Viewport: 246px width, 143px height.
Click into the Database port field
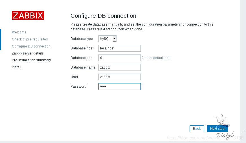pos(120,58)
